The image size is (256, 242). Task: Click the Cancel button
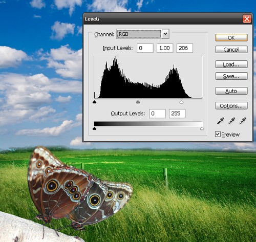231,50
